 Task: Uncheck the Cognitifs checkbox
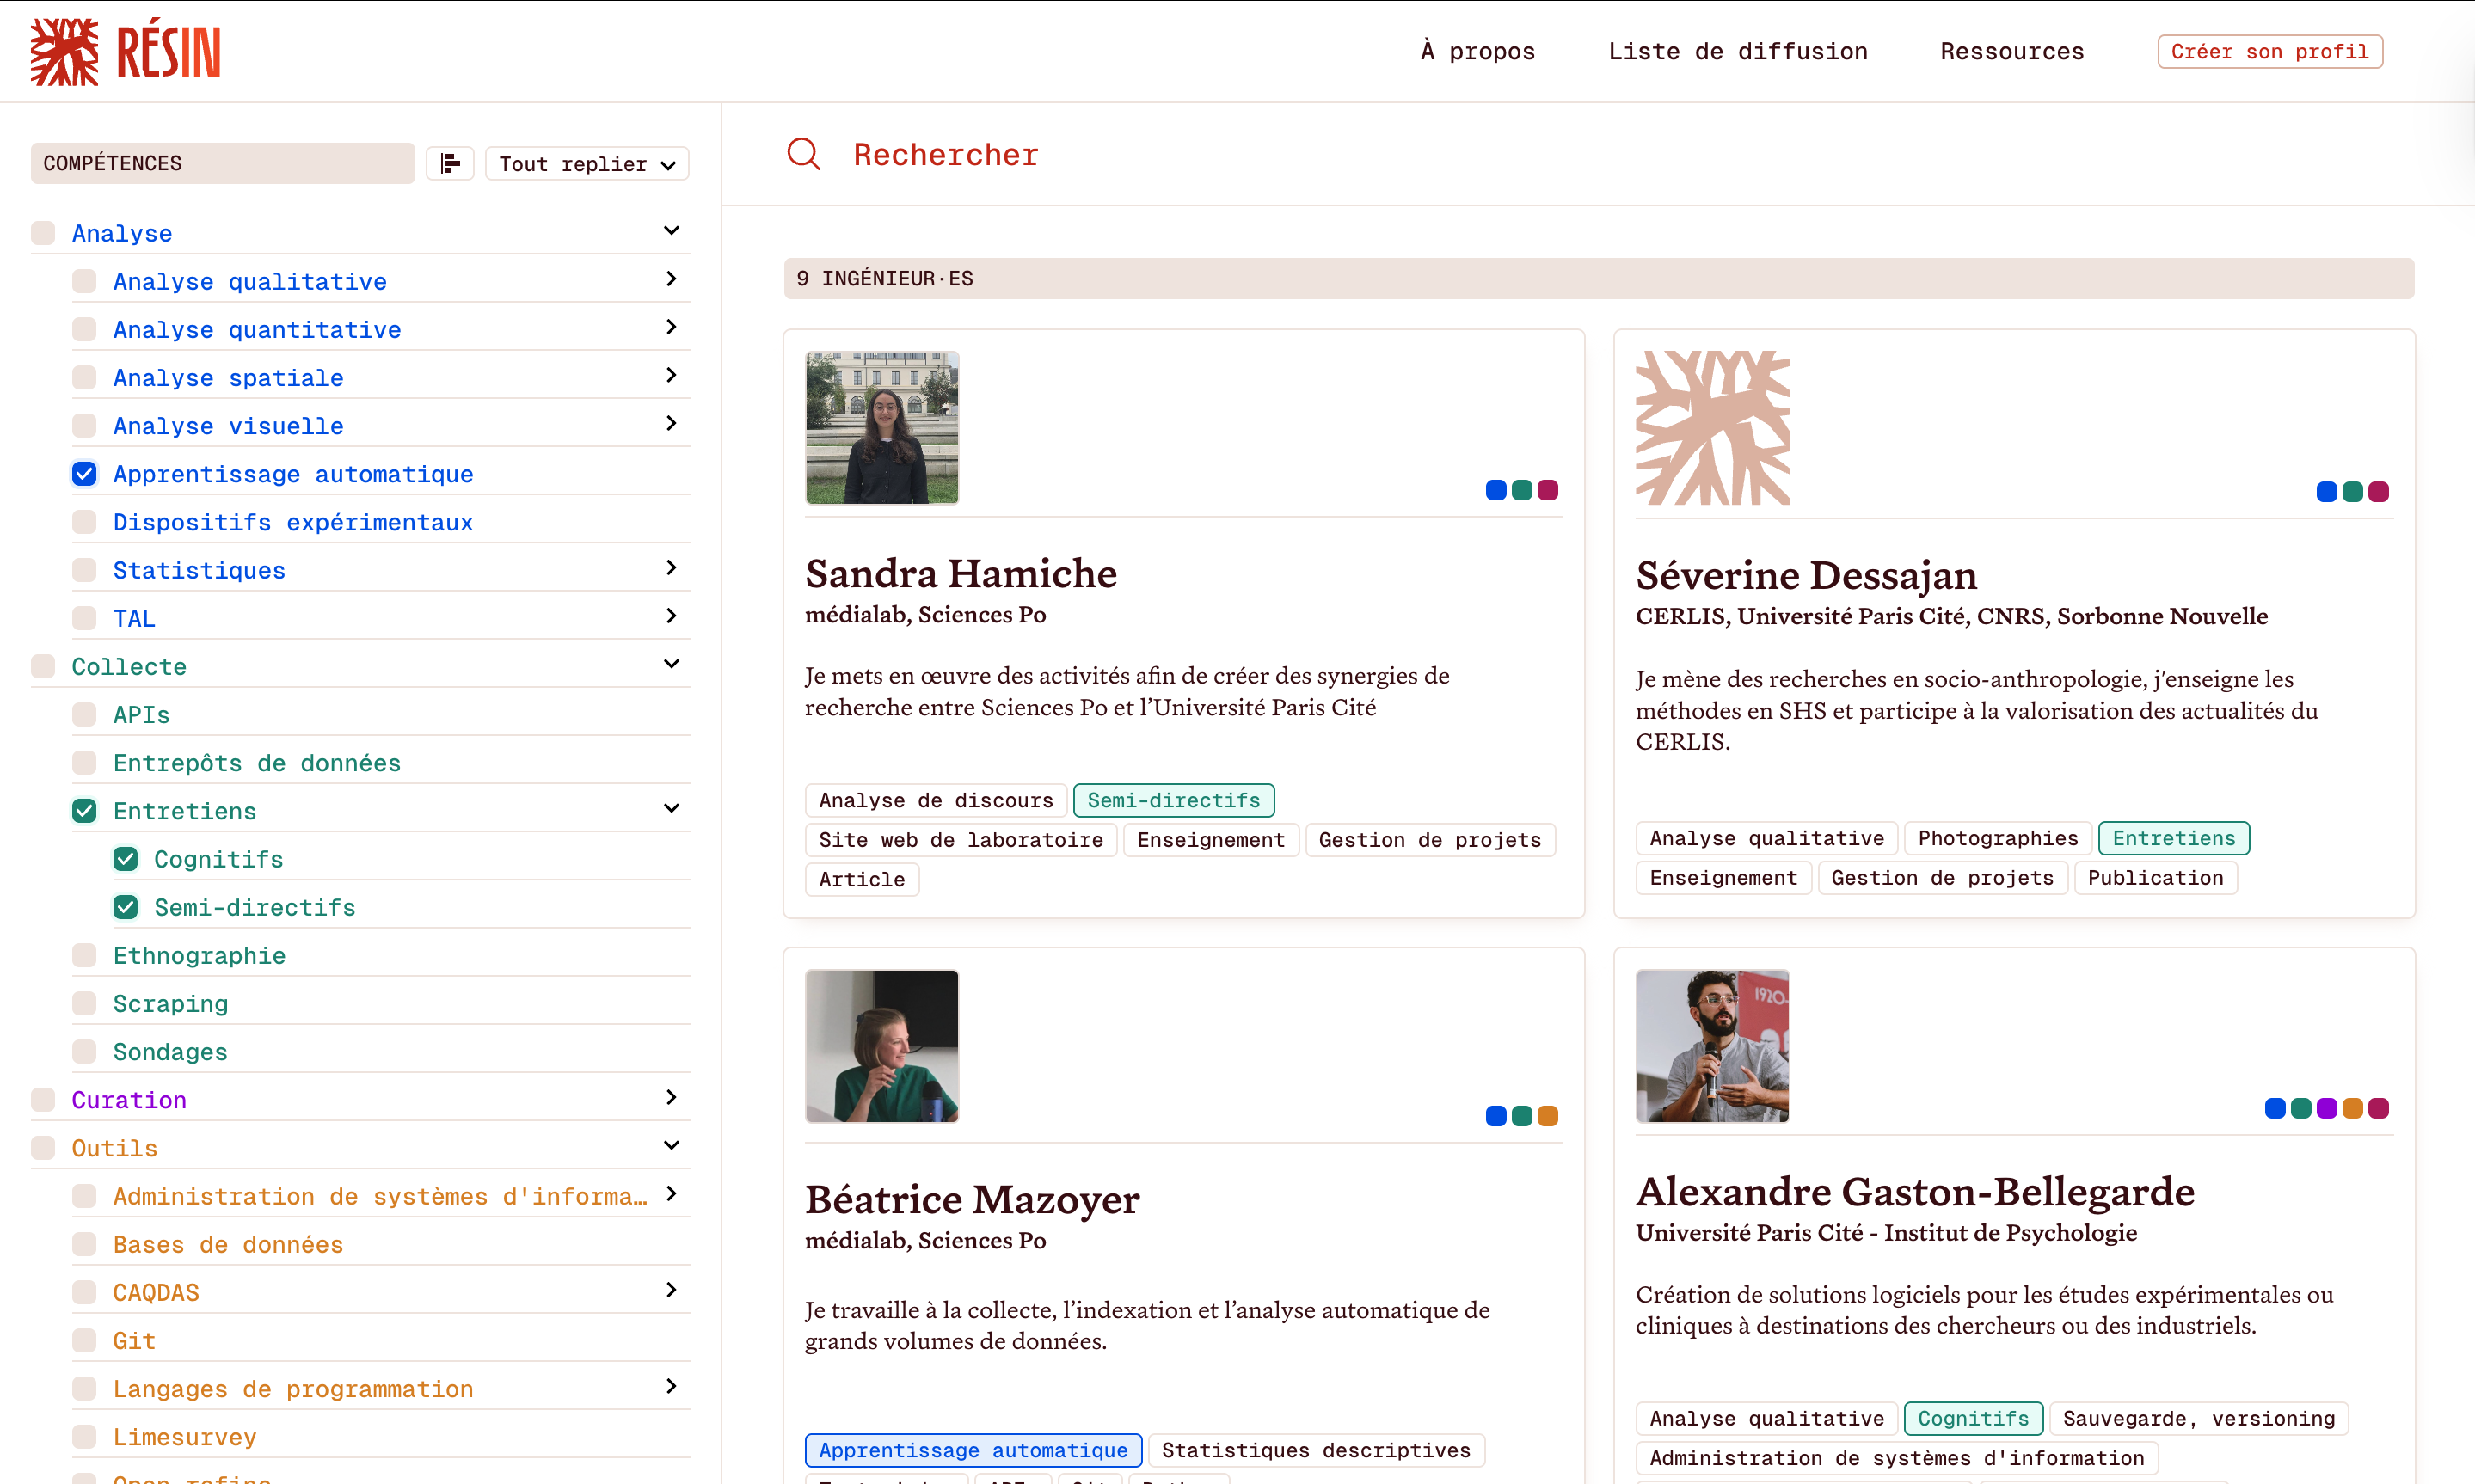(x=126, y=859)
